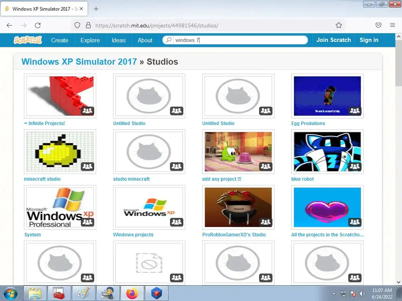The height and width of the screenshot is (301, 402).
Task: Open the blue robot studio link
Action: 303,179
